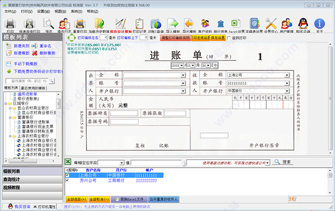The width and height of the screenshot is (335, 211).
Task: Open the 操作日志 operation log icon
Action: click(x=64, y=23)
